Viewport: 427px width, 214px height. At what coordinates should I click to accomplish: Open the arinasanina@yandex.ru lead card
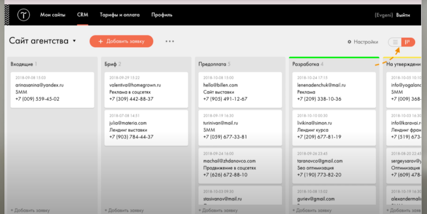coord(52,90)
